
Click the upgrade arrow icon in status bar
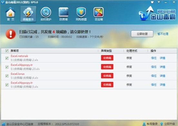tap(162, 124)
